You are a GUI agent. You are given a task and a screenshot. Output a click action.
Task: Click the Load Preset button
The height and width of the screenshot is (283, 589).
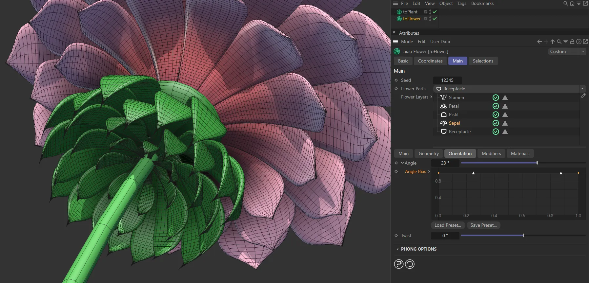pos(448,225)
